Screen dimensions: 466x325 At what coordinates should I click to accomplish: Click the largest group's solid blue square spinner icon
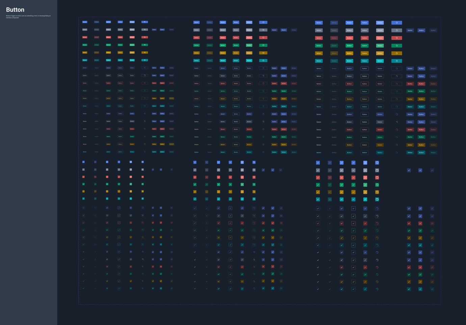click(x=377, y=163)
